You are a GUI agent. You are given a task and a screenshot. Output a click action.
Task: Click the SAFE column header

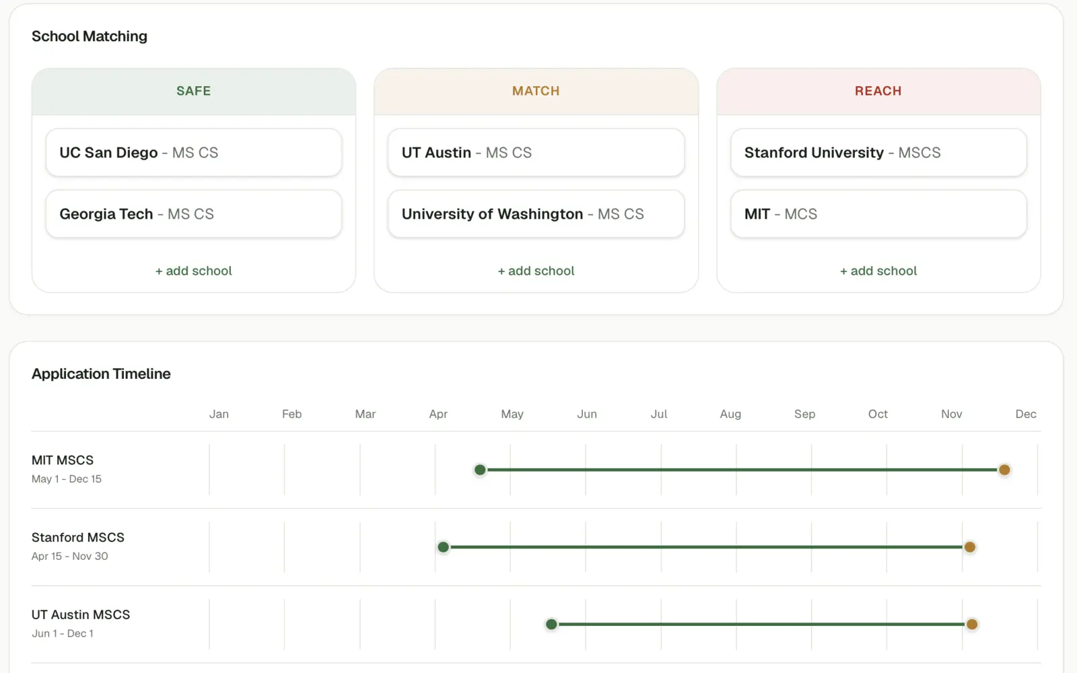click(194, 91)
